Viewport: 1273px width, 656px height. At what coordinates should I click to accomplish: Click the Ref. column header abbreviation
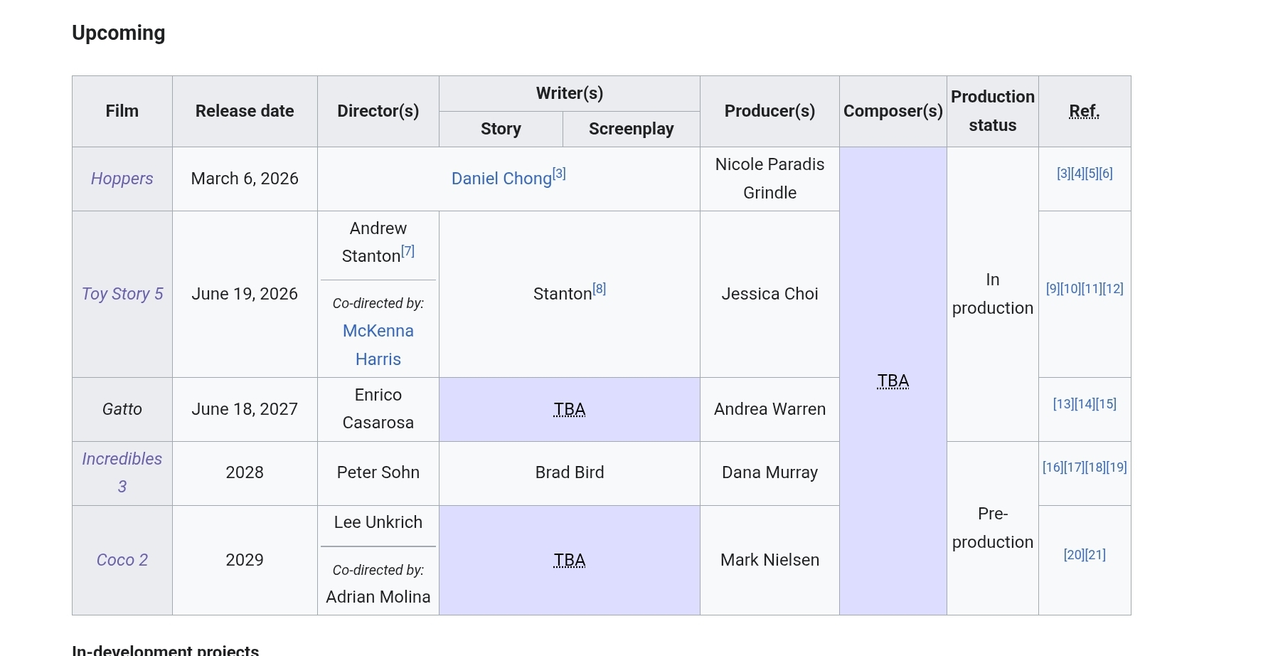(1085, 111)
